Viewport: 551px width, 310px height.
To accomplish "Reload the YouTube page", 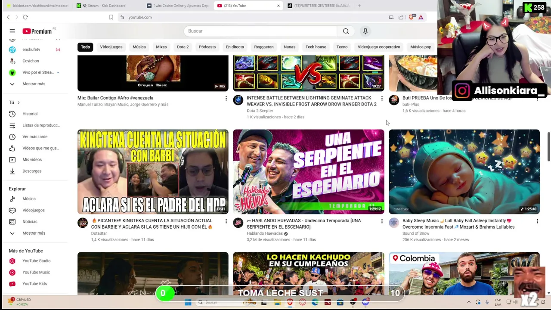I will click(x=25, y=17).
